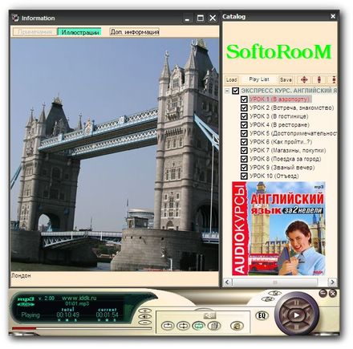Select the Иллюстрации tab
The height and width of the screenshot is (349, 353).
pyautogui.click(x=79, y=32)
